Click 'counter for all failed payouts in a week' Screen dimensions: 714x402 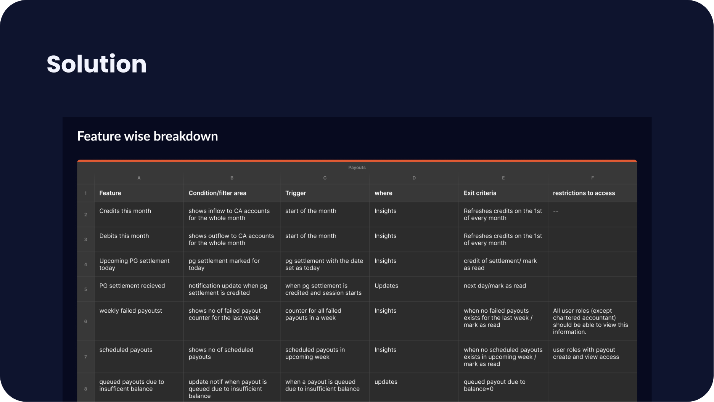click(325, 321)
